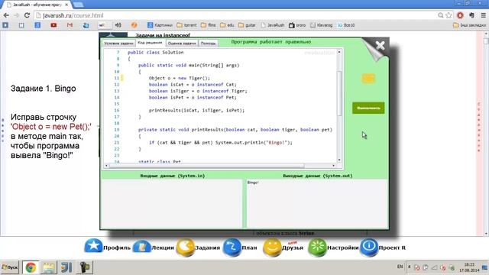489x275 pixels.
Task: Click the camera recorder taskbar icon
Action: [85, 267]
